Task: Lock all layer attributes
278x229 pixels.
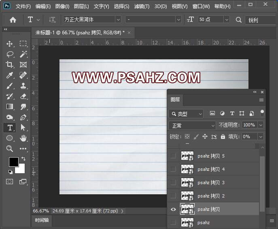Action: pos(223,137)
